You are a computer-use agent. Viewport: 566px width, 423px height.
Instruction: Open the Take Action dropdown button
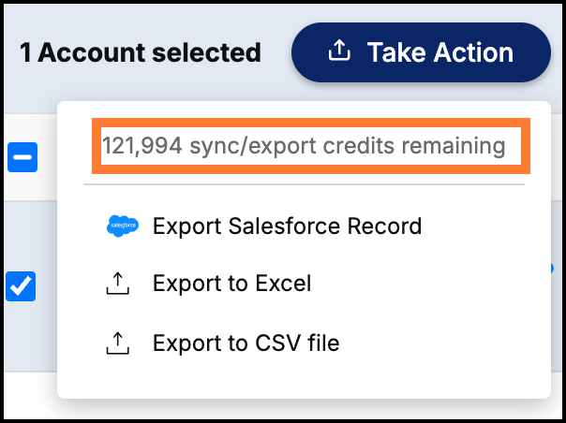421,52
